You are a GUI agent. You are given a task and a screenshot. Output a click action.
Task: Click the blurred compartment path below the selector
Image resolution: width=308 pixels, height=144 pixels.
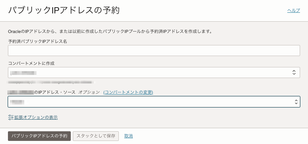(x=51, y=82)
